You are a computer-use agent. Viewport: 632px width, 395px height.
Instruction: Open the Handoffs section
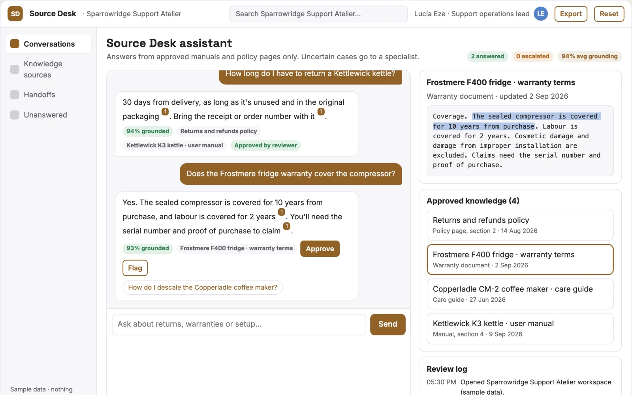[48, 95]
